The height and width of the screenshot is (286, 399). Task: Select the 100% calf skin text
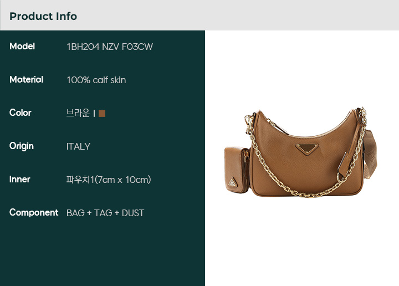coord(96,80)
